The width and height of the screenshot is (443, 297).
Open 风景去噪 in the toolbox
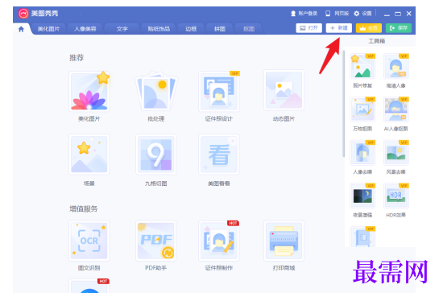point(396,153)
